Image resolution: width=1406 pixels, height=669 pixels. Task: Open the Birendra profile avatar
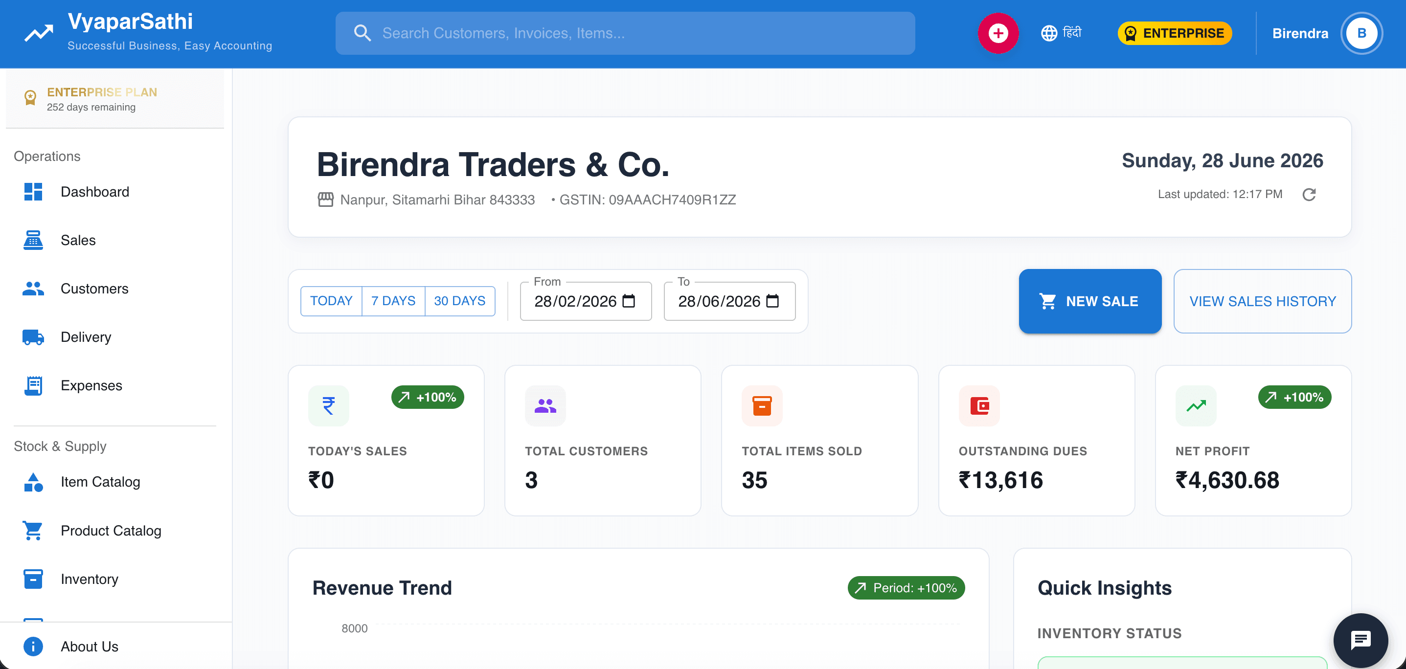(x=1361, y=33)
